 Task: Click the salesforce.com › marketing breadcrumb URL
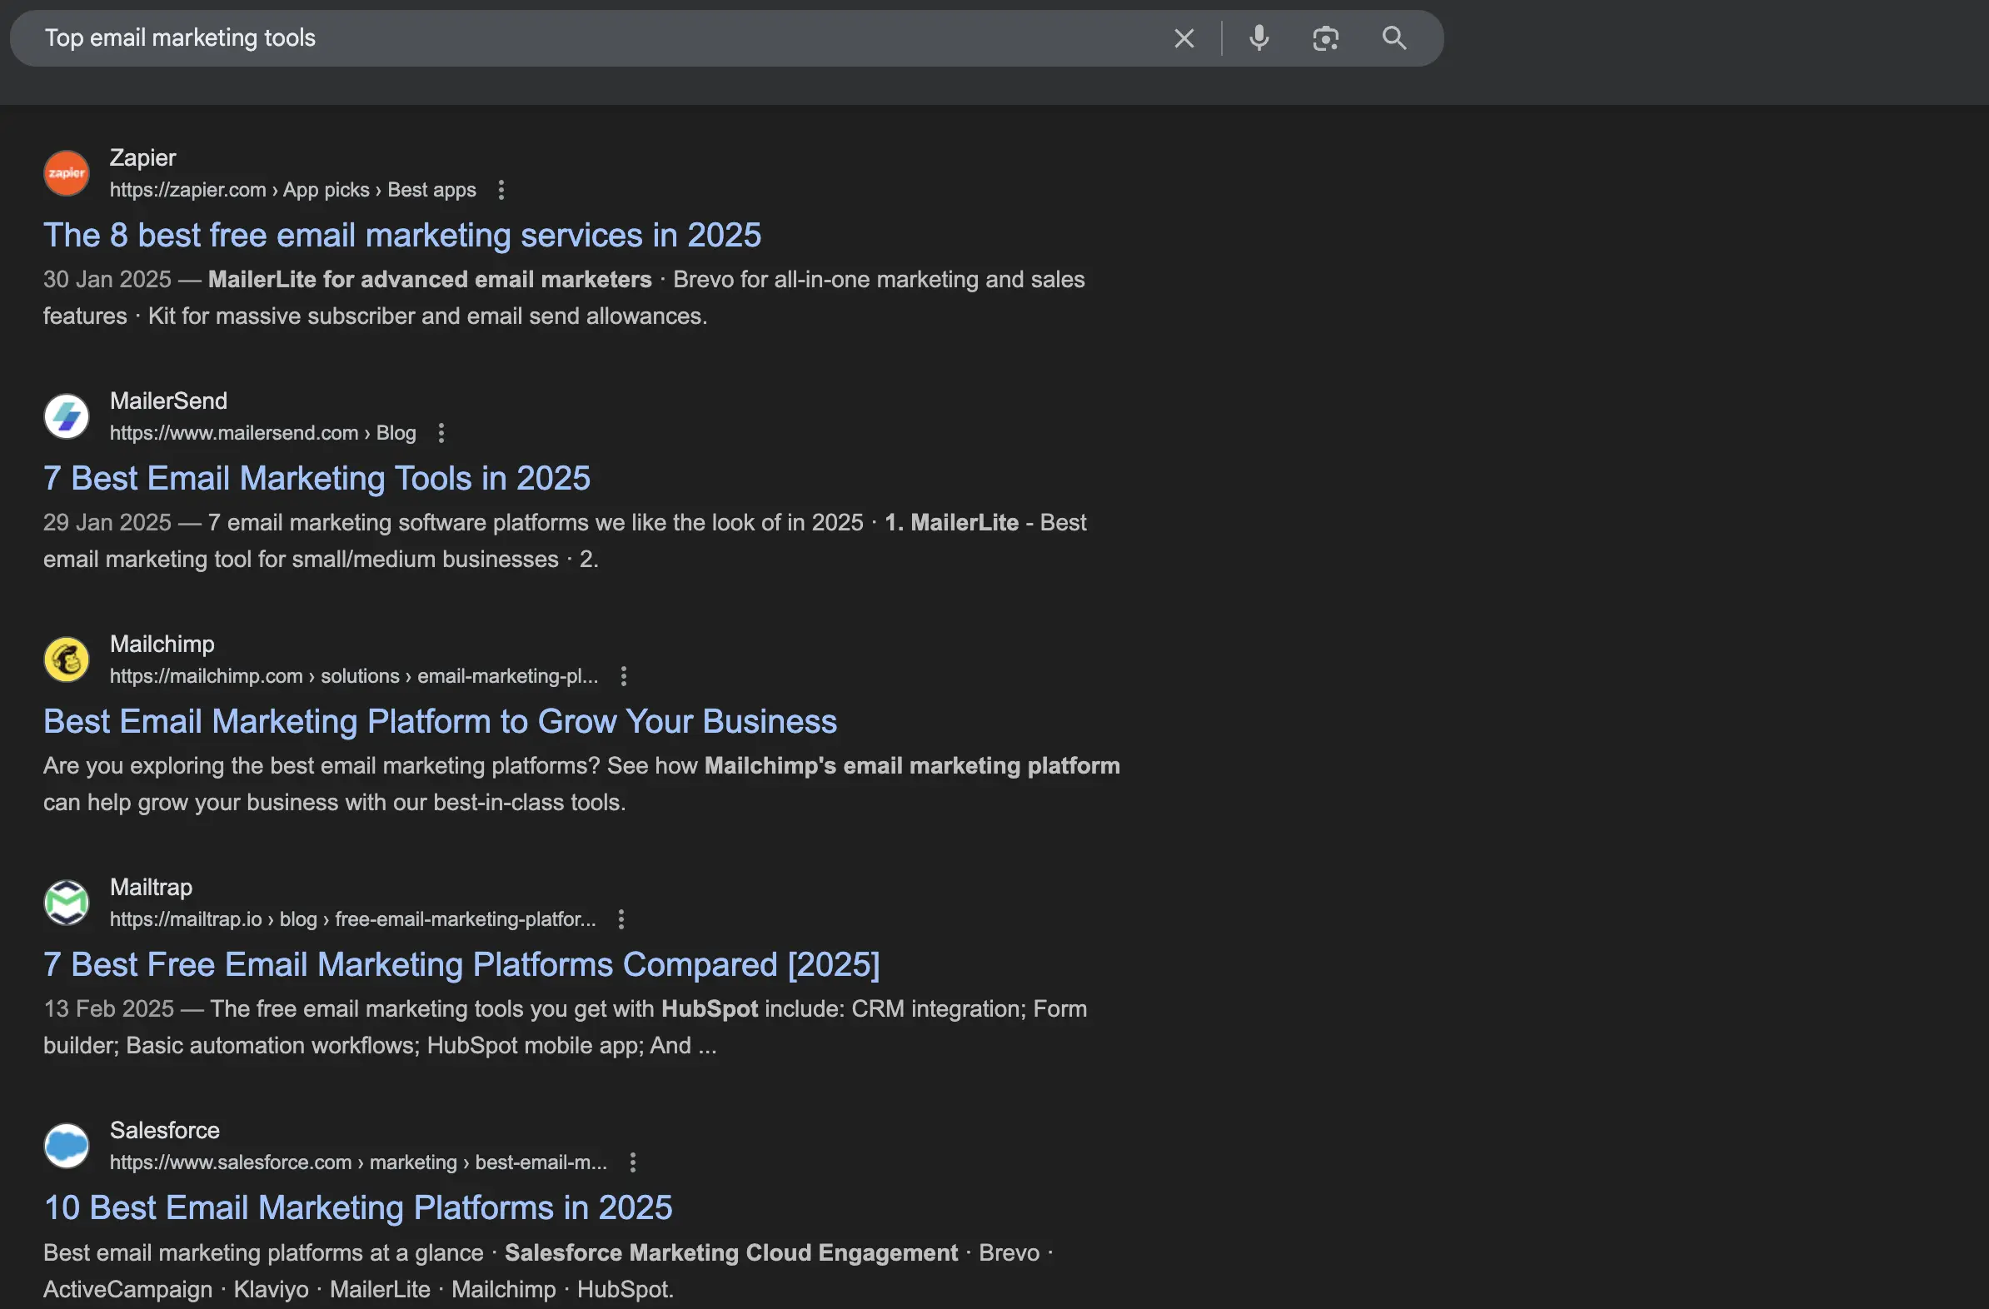[x=357, y=1162]
